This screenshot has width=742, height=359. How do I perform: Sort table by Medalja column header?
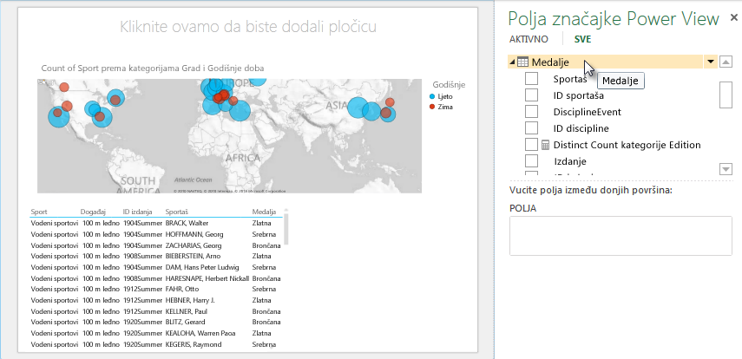264,212
